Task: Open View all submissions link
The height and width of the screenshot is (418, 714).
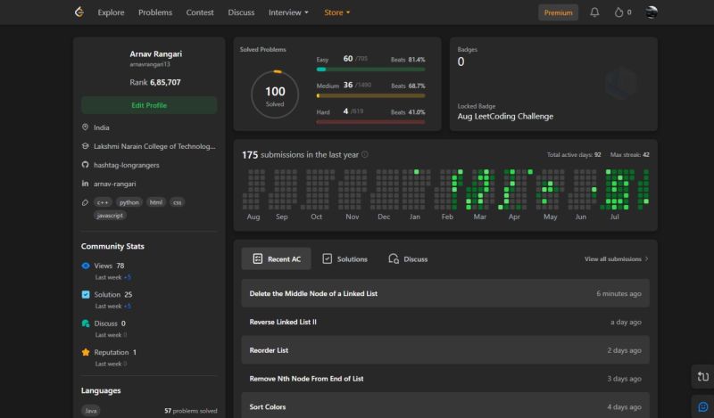Action: (617, 258)
